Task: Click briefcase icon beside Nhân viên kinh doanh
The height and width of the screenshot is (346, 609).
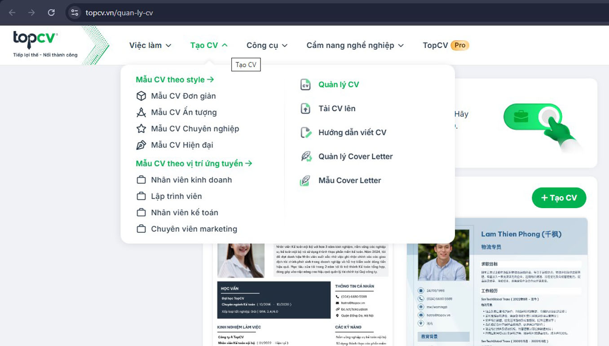Action: pyautogui.click(x=141, y=180)
